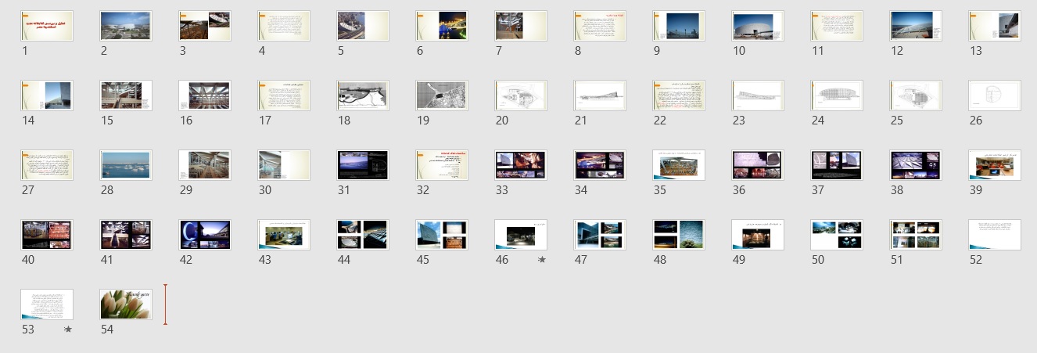Click the transition star icon under slide 46
This screenshot has width=1037, height=353.
coord(542,260)
